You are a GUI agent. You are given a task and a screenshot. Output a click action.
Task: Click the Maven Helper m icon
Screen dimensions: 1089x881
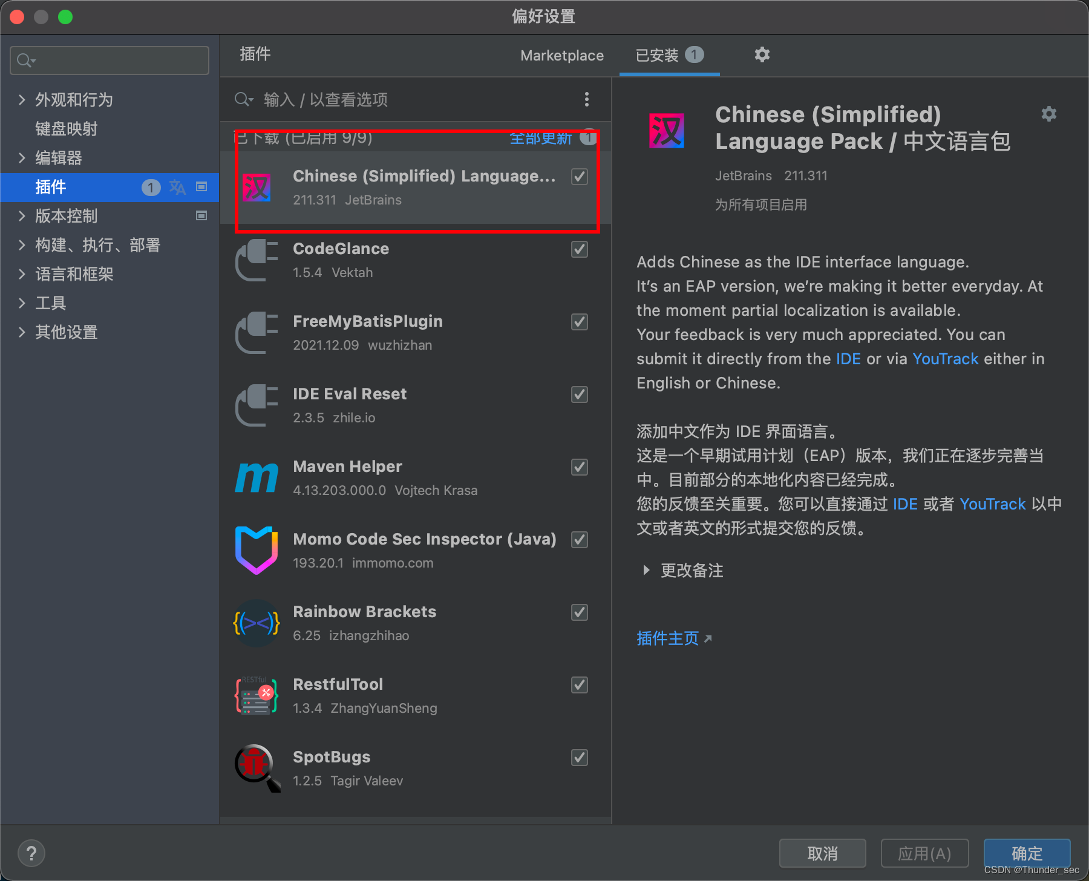pyautogui.click(x=257, y=478)
